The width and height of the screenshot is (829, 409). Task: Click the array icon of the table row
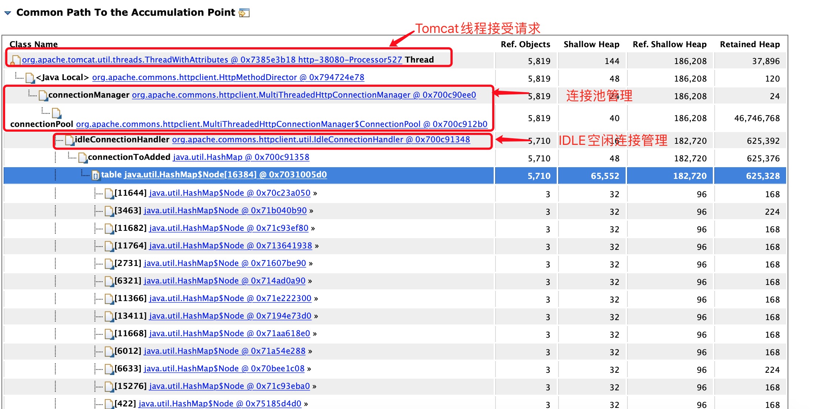coord(96,175)
